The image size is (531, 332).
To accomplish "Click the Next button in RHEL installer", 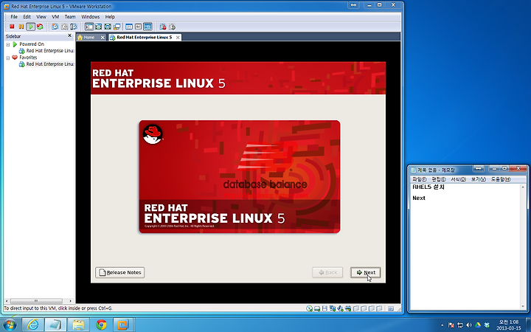I will (365, 272).
